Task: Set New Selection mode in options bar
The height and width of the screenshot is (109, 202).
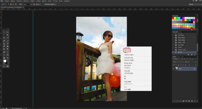Action: [8, 4]
